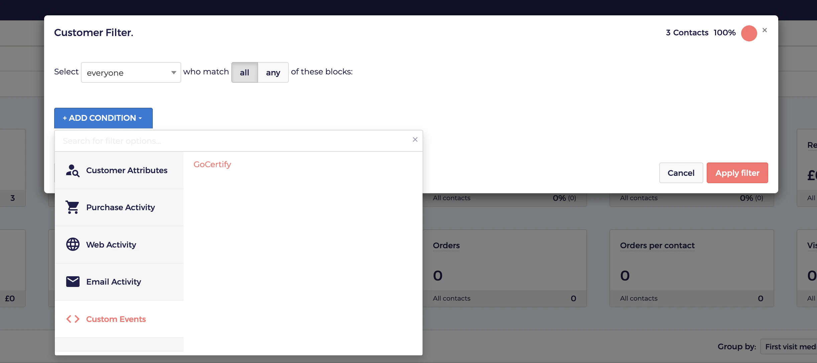Click the 3 Contacts count text
The width and height of the screenshot is (817, 363).
[687, 33]
